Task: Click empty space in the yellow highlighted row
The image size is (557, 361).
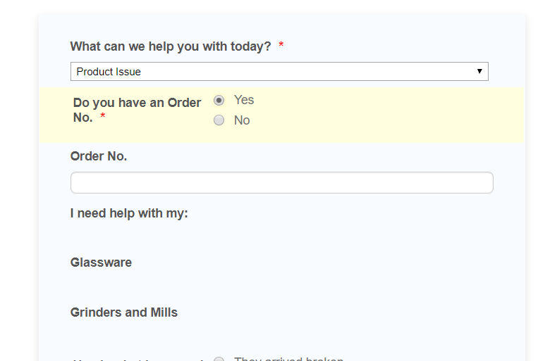Action: click(395, 116)
